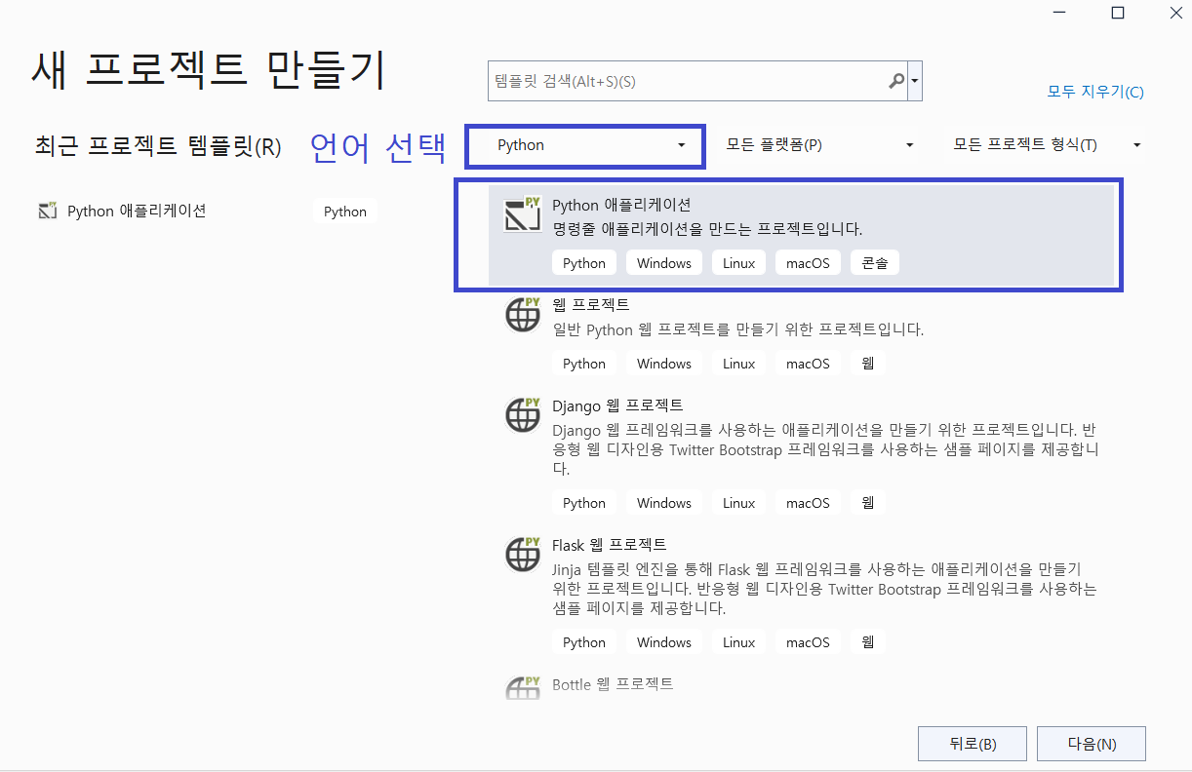Click the 콘솔 tag on Python 애플리케이션
The image size is (1192, 772).
click(x=875, y=263)
